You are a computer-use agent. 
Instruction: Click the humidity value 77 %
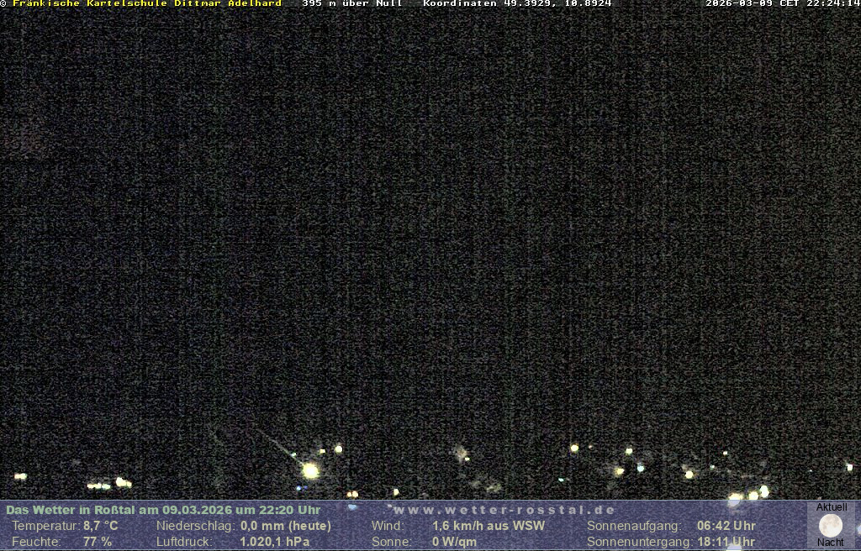pyautogui.click(x=97, y=542)
